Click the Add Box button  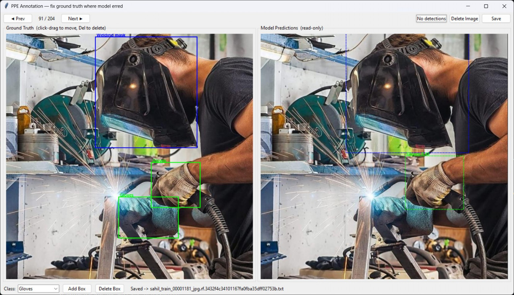[77, 289]
